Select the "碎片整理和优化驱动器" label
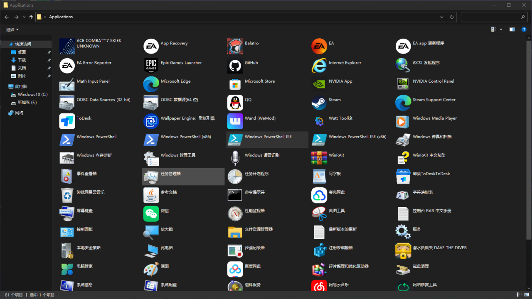Screen dimensions: 532x299 tap(349, 266)
